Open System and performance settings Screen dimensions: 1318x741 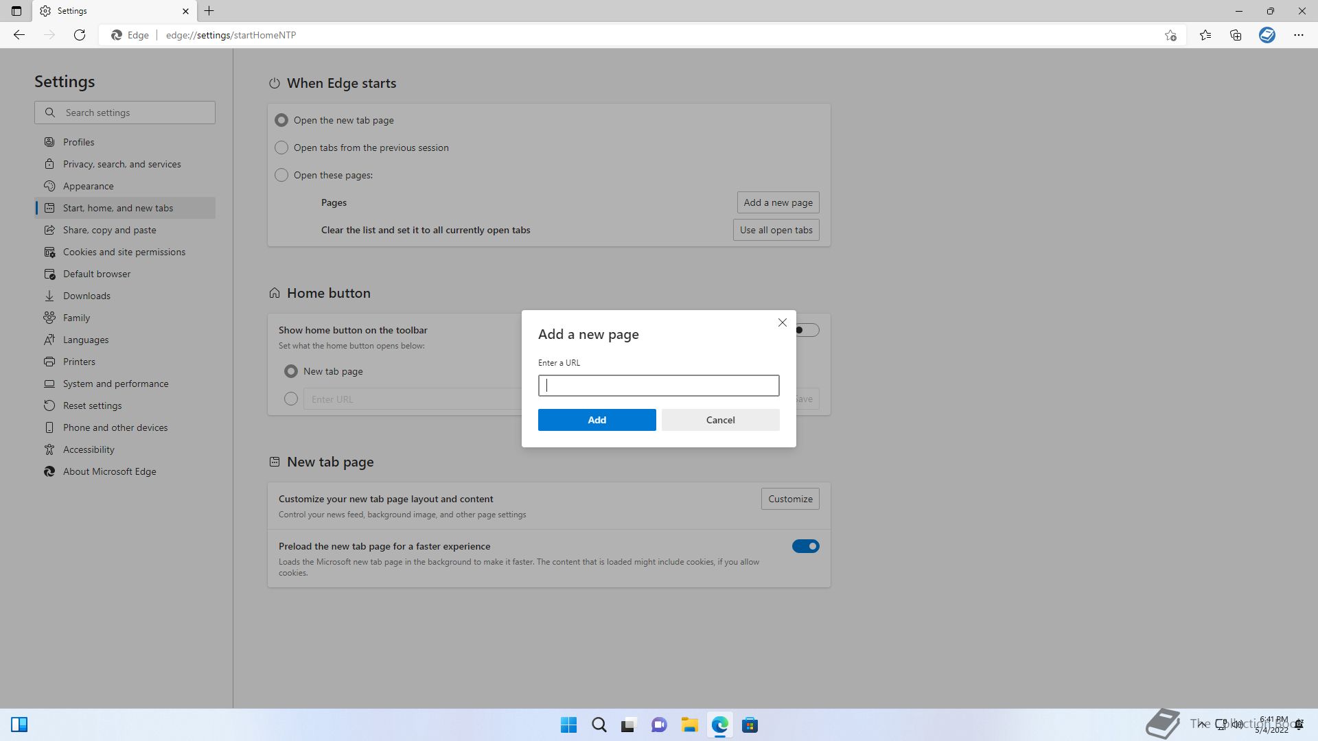(125, 384)
